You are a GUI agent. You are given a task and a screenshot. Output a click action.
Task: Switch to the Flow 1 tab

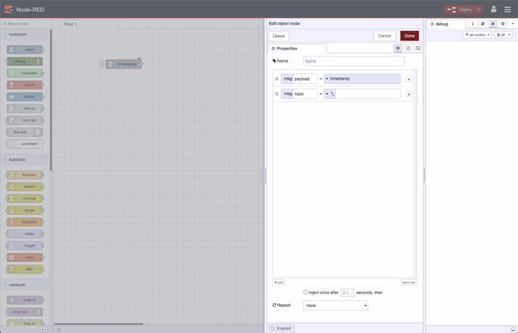click(x=89, y=24)
